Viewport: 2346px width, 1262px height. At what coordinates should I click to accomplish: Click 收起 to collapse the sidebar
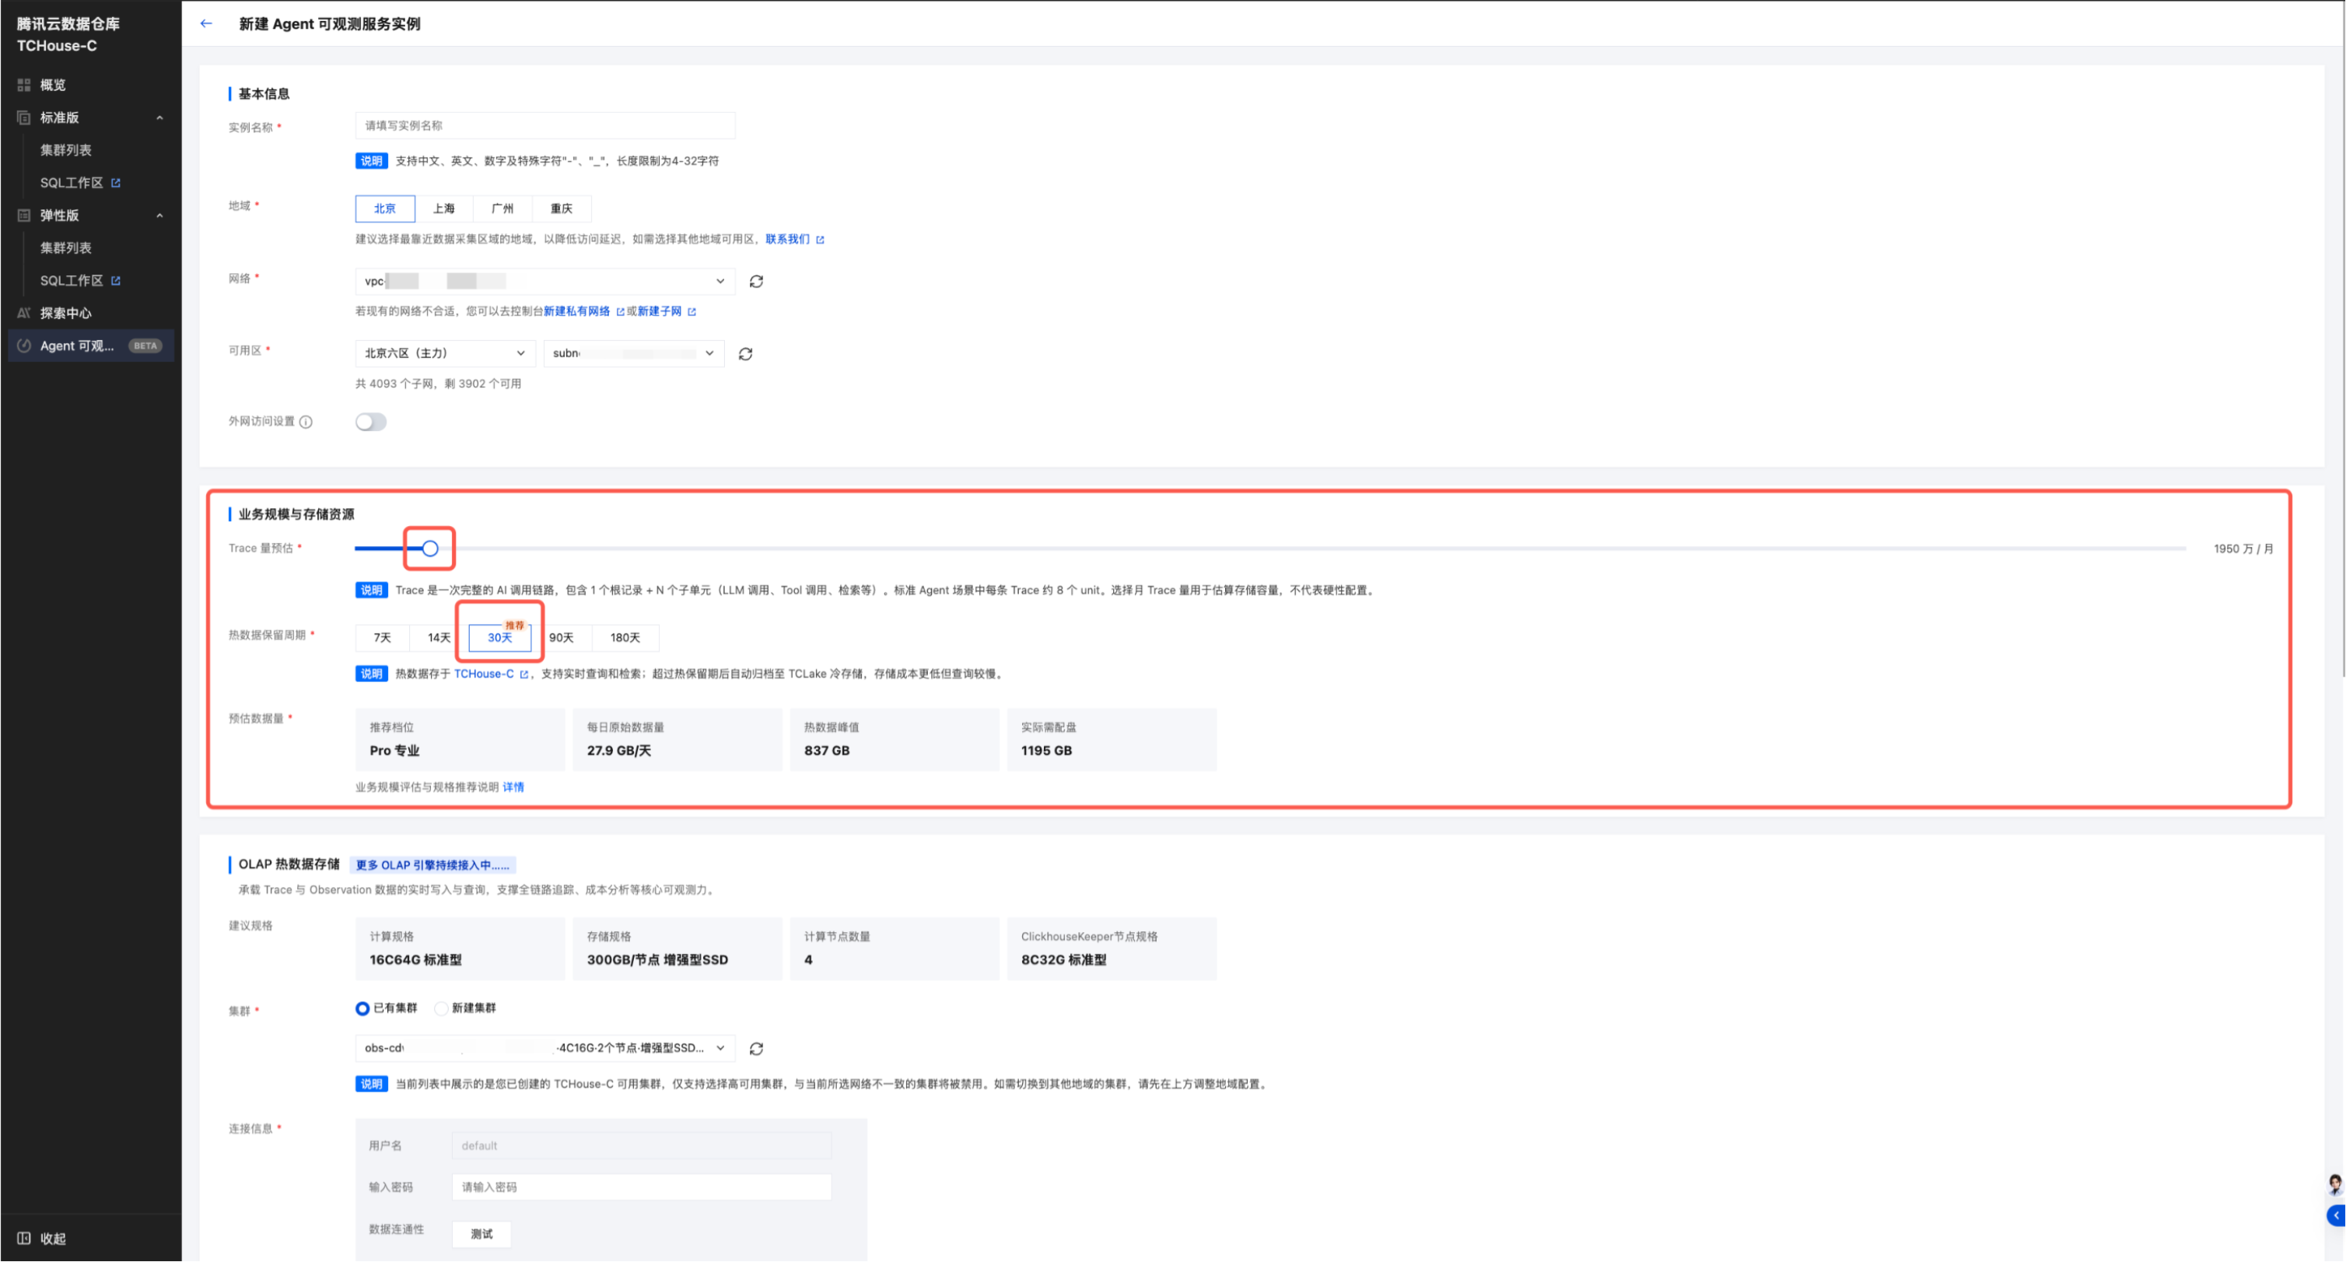point(53,1239)
